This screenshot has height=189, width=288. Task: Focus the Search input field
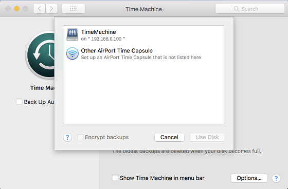250,9
